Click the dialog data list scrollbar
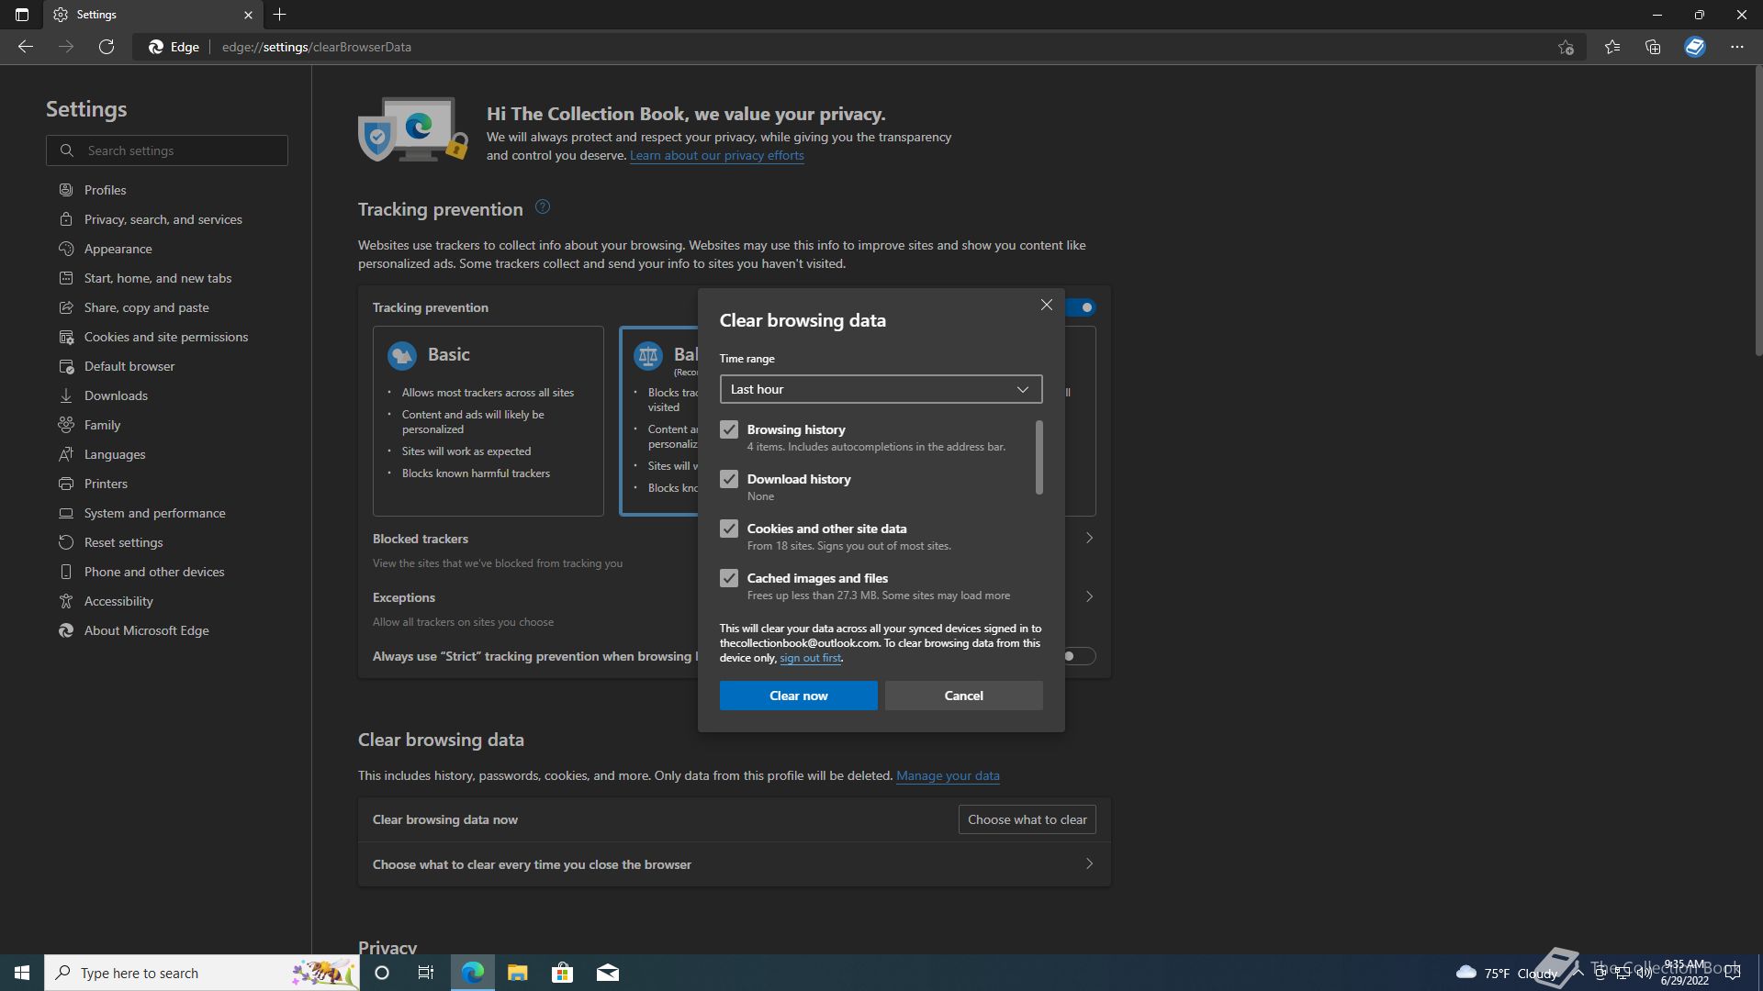This screenshot has width=1763, height=991. click(1039, 457)
